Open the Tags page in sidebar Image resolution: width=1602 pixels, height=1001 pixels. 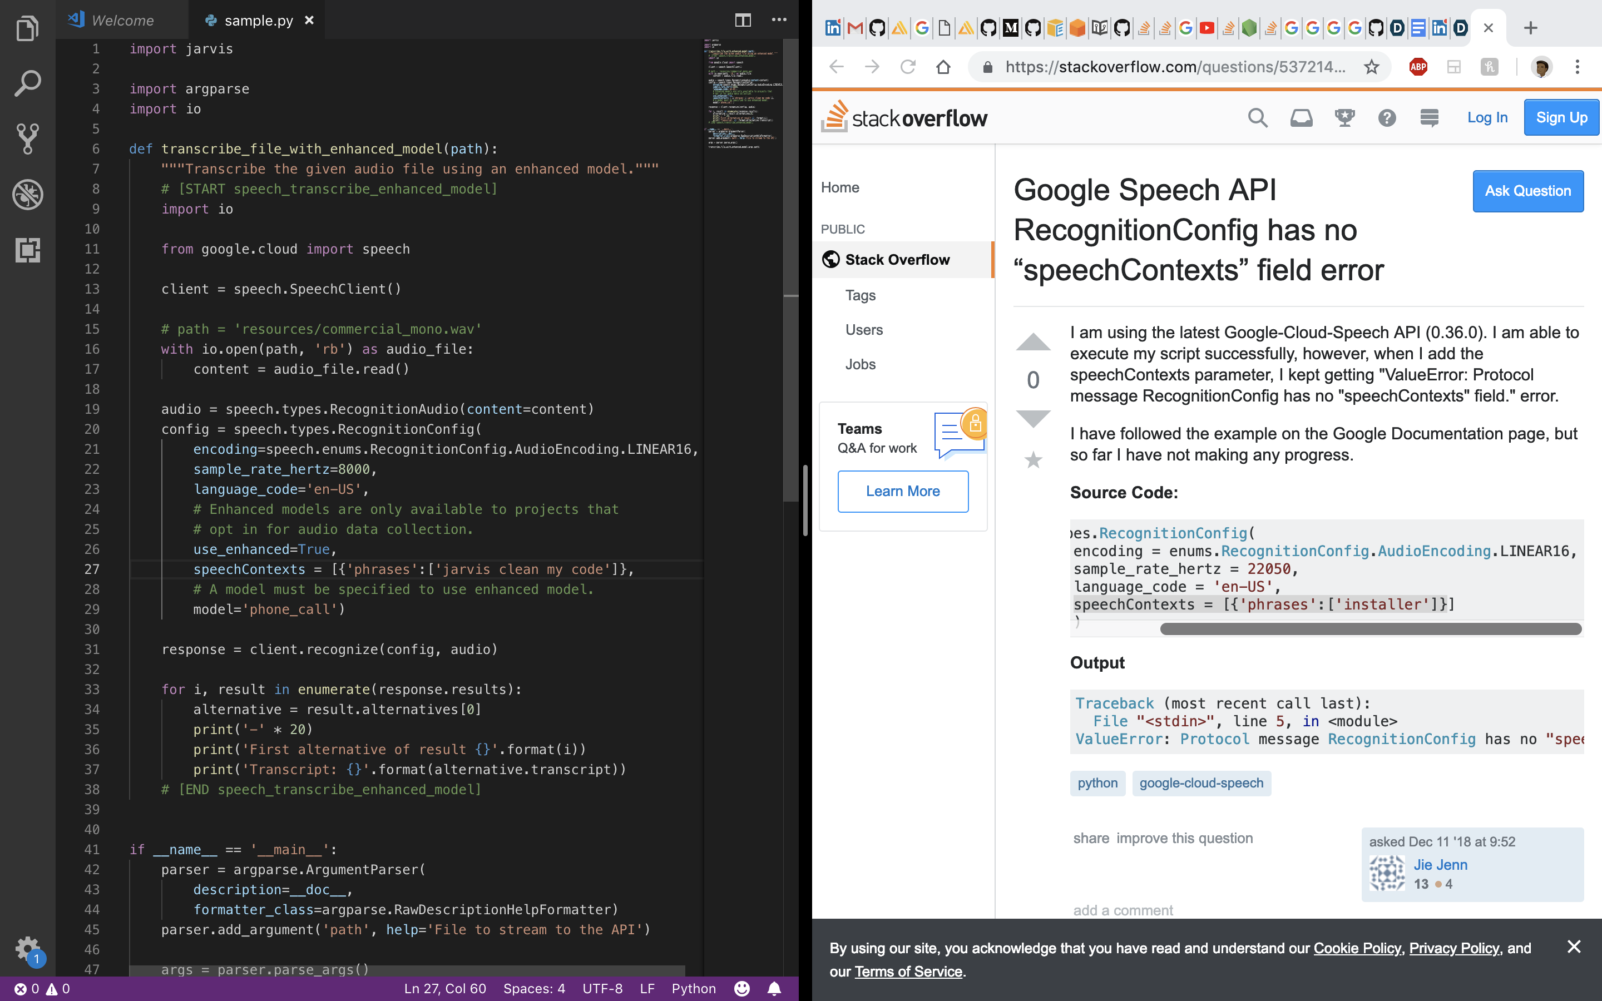point(860,295)
